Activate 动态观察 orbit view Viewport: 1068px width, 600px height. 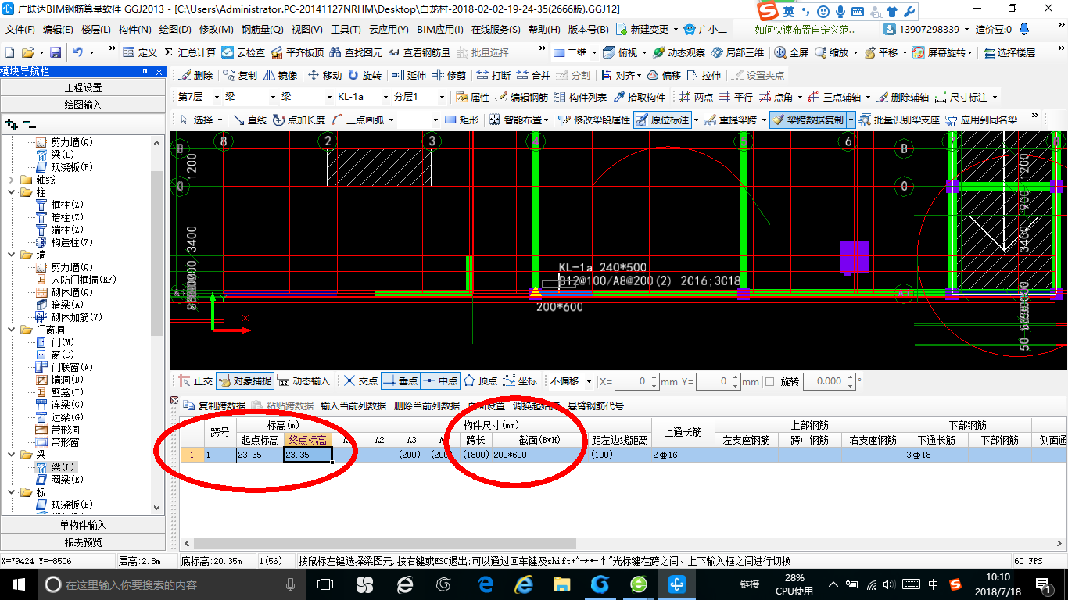(679, 52)
